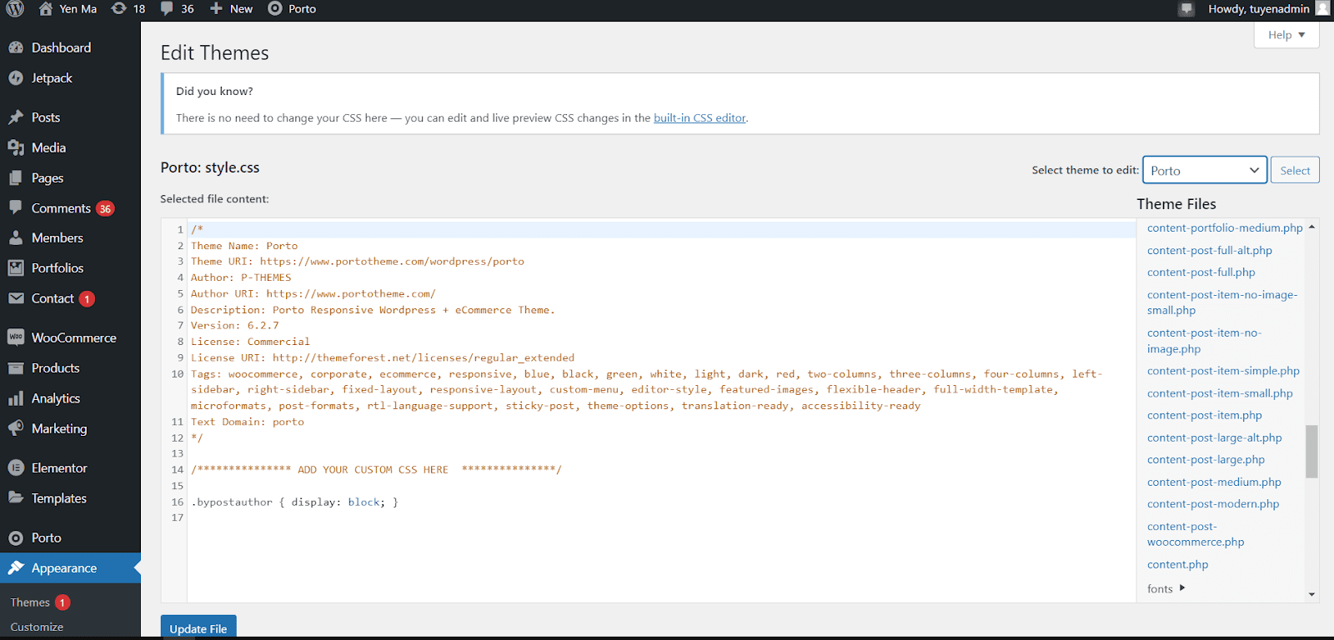
Task: Open the comments bubble icon showing 36
Action: pos(168,8)
